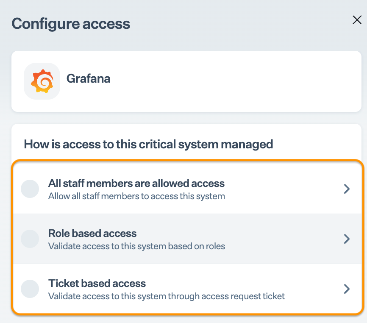Open Ticket based access chevron arrow
367x323 pixels.
[x=347, y=289]
